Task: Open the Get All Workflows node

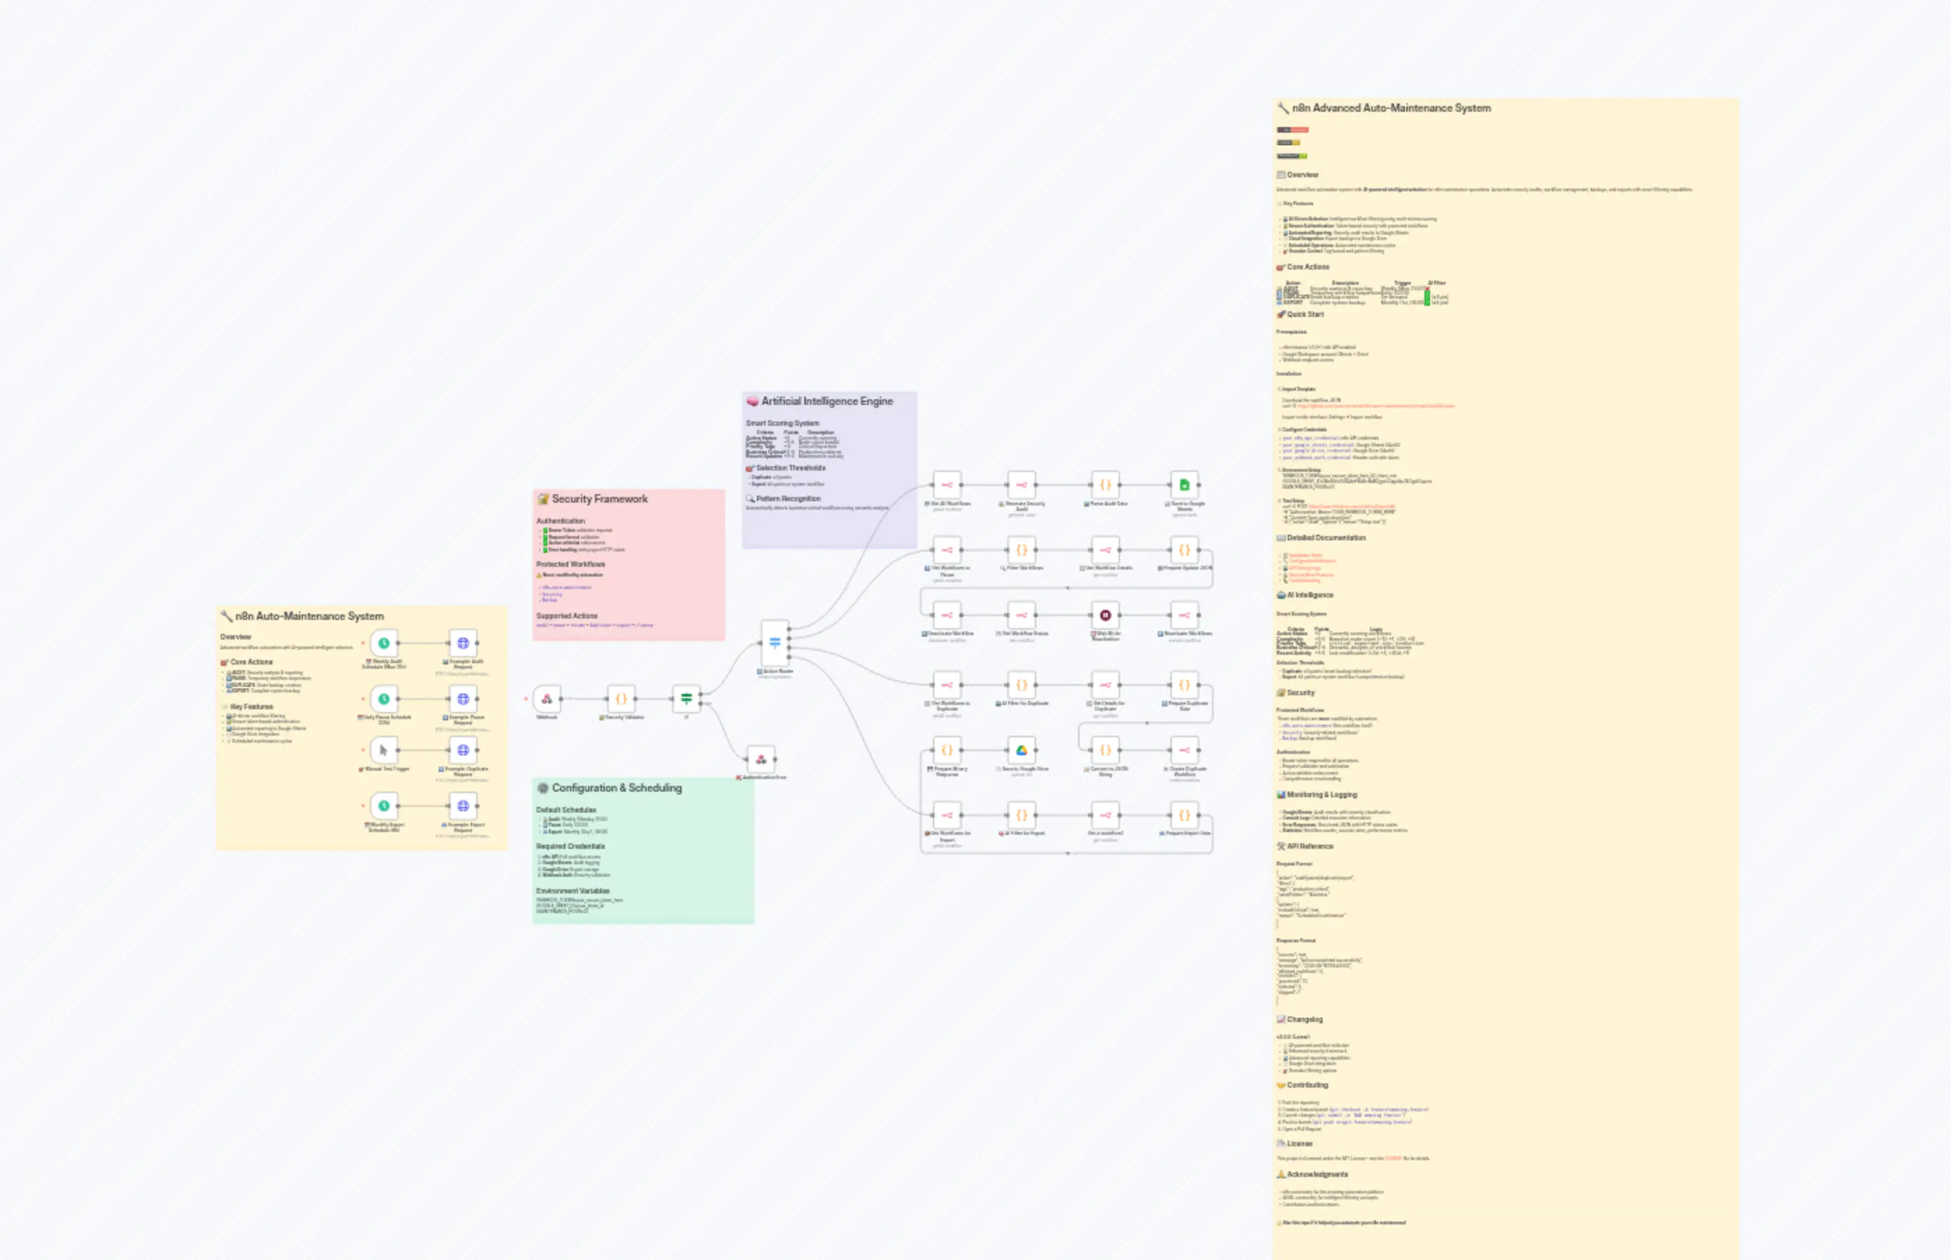Action: (x=947, y=484)
